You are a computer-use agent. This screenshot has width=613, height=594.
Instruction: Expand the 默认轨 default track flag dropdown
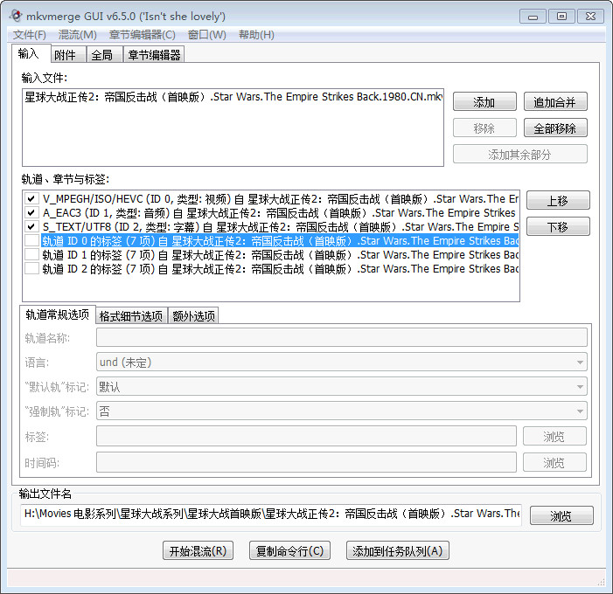tap(341, 386)
